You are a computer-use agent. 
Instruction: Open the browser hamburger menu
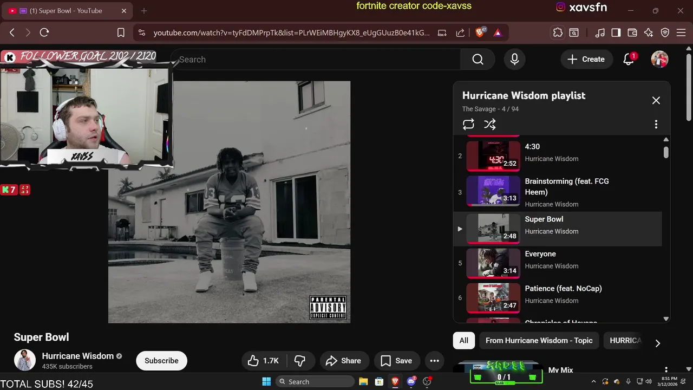click(681, 32)
